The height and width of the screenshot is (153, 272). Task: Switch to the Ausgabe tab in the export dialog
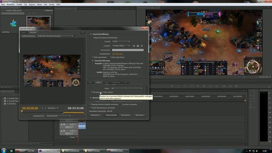(33, 32)
